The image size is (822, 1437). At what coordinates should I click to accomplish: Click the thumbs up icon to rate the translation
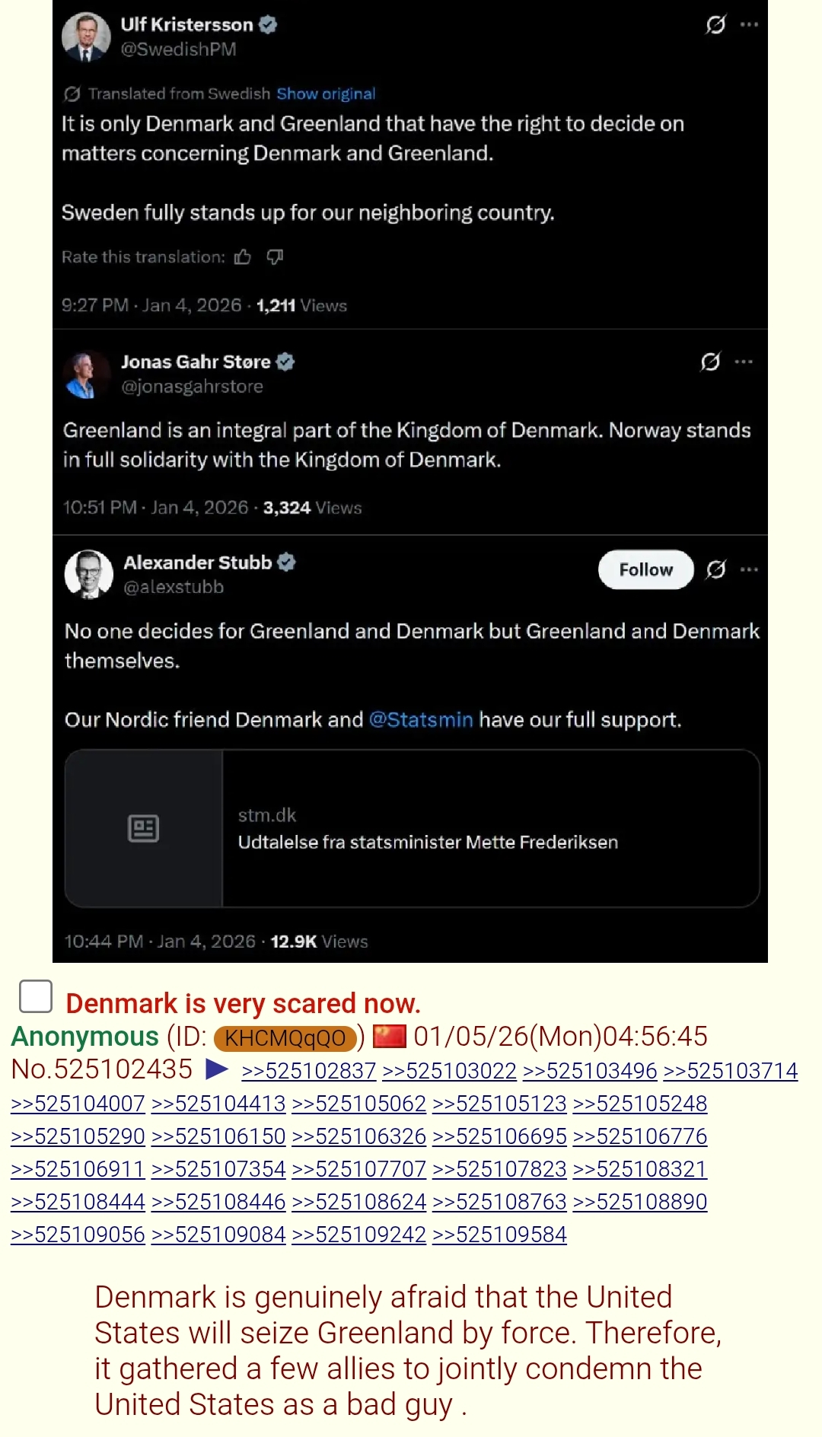(243, 257)
